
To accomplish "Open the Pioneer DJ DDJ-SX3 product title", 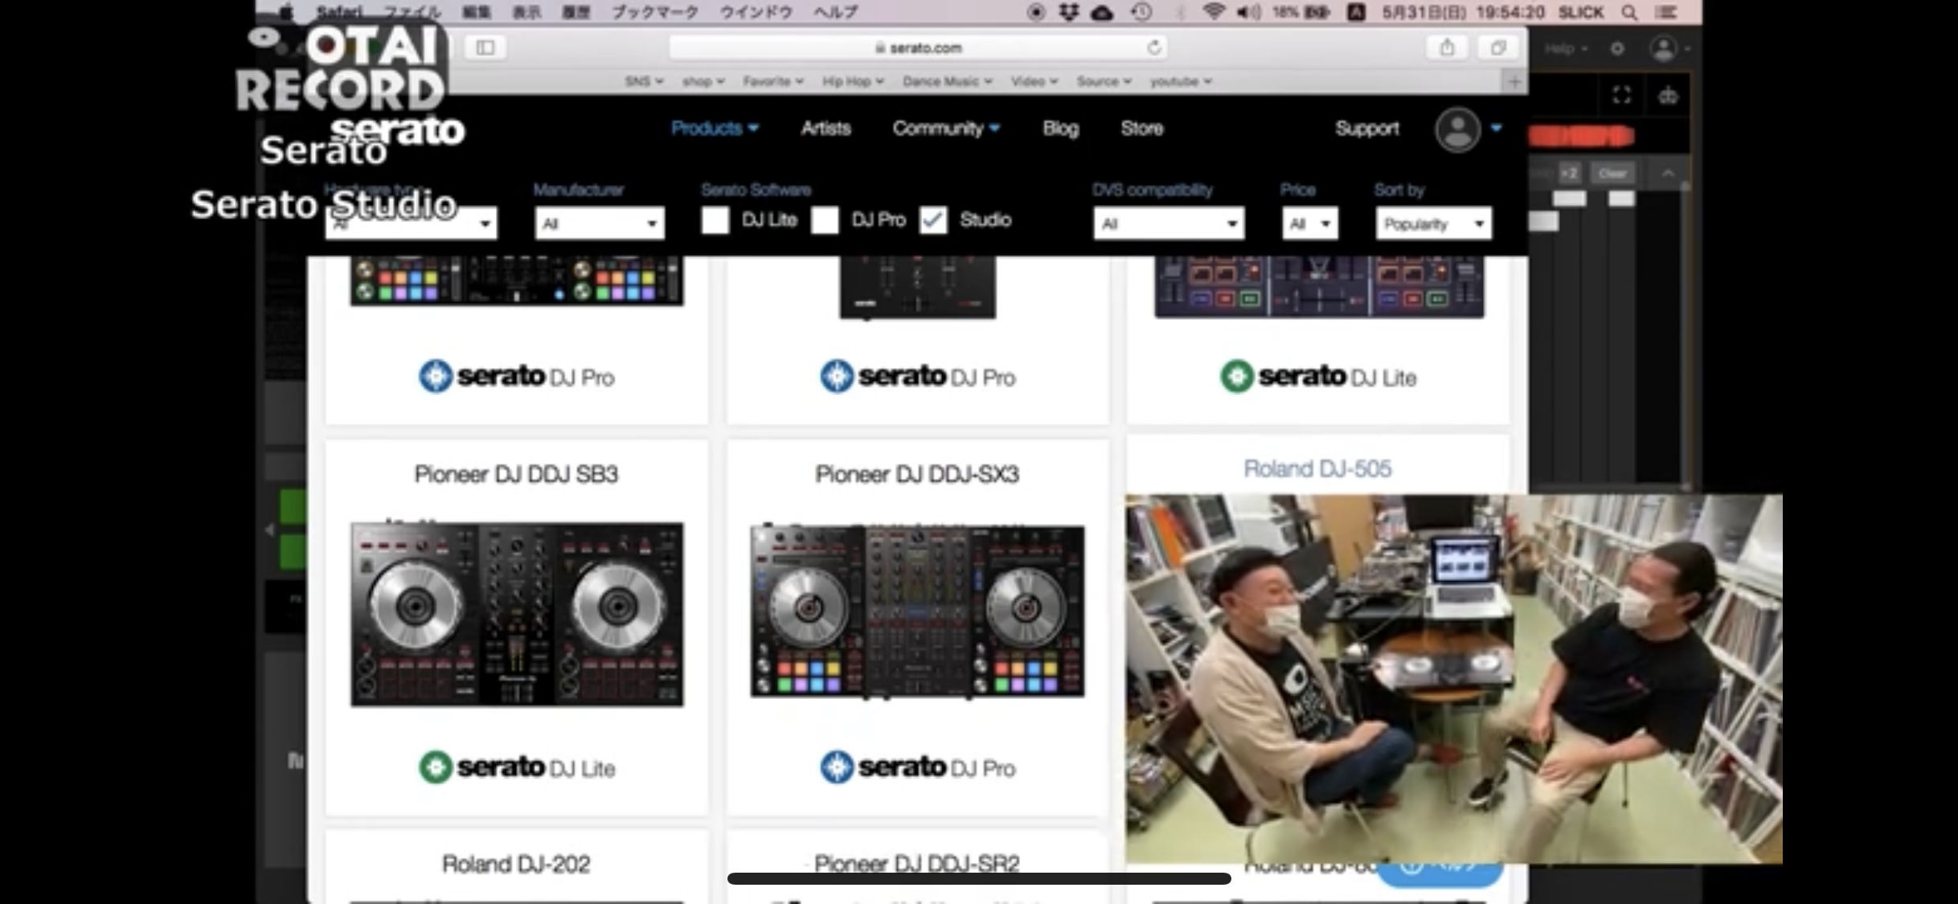I will click(917, 474).
